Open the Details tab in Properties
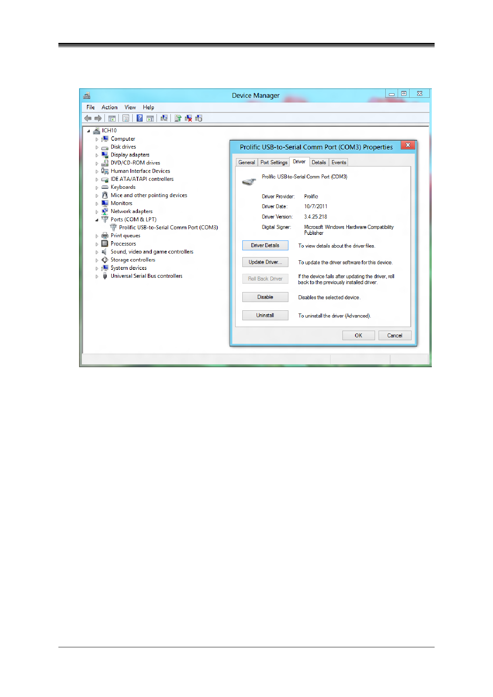The height and width of the screenshot is (697, 493). click(319, 163)
